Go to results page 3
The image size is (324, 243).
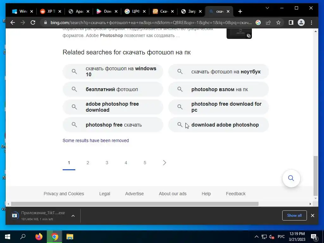(107, 163)
